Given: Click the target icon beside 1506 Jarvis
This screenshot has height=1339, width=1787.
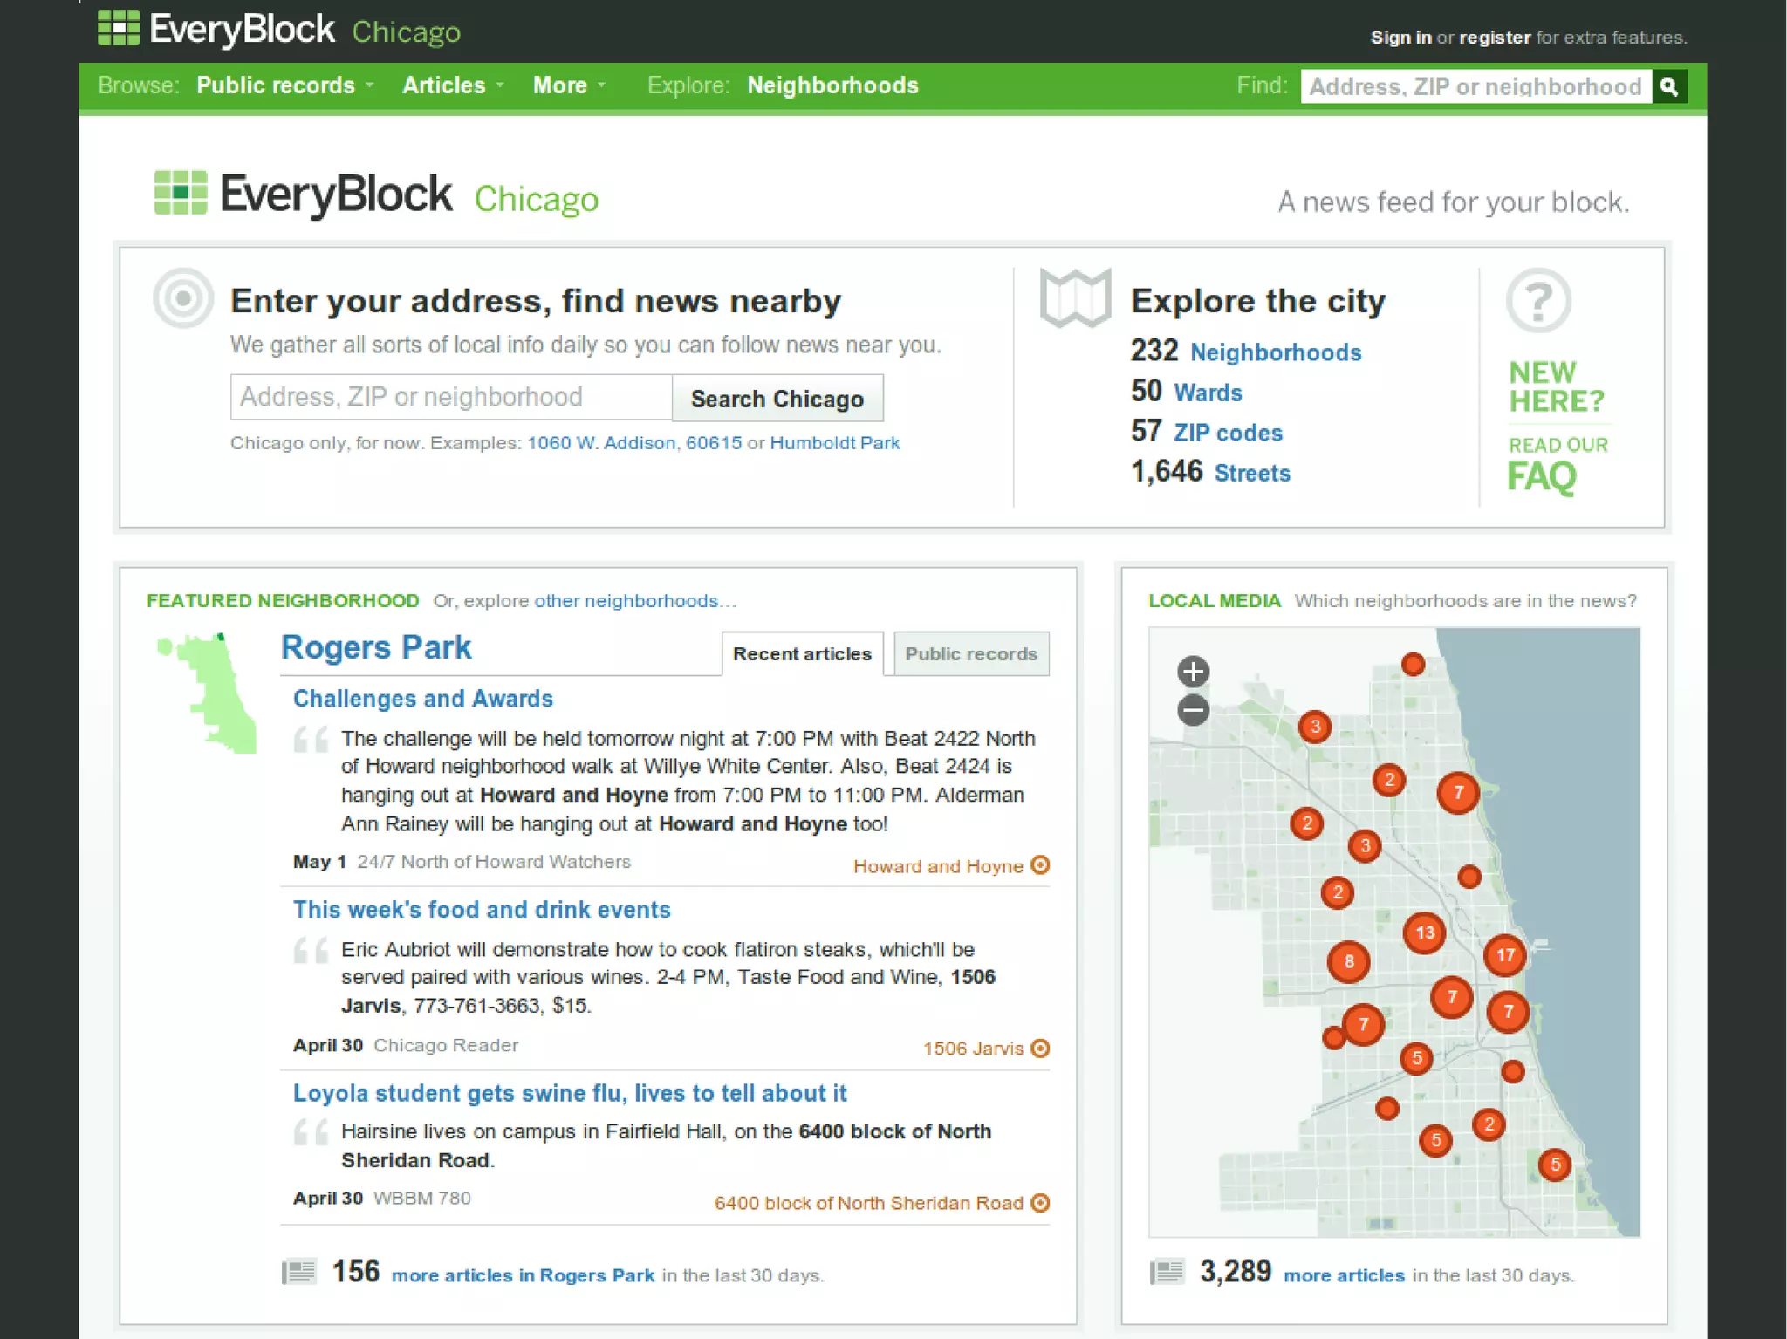Looking at the screenshot, I should click(x=1040, y=1048).
